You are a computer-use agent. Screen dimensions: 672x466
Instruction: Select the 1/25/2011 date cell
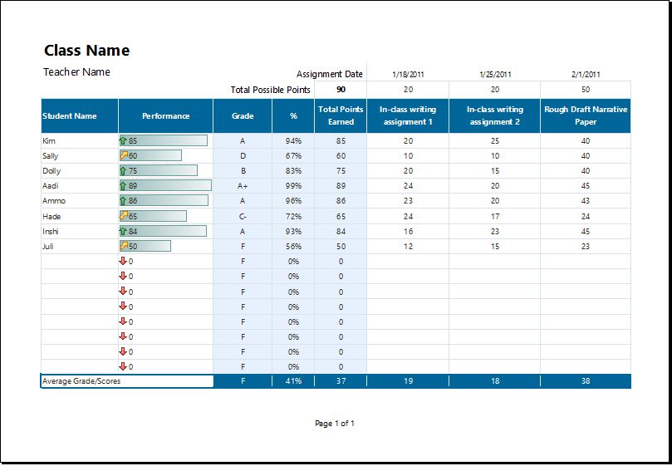494,74
